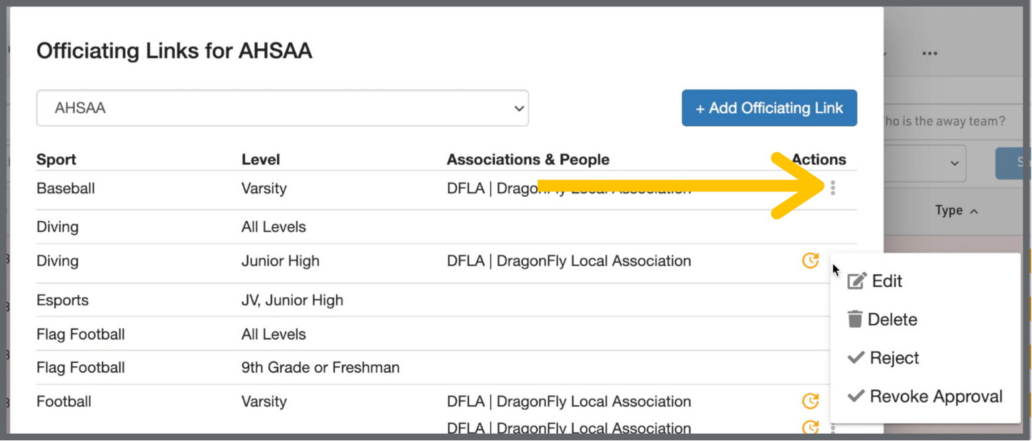Click the Level column header
Image resolution: width=1032 pixels, height=441 pixels.
click(x=260, y=160)
